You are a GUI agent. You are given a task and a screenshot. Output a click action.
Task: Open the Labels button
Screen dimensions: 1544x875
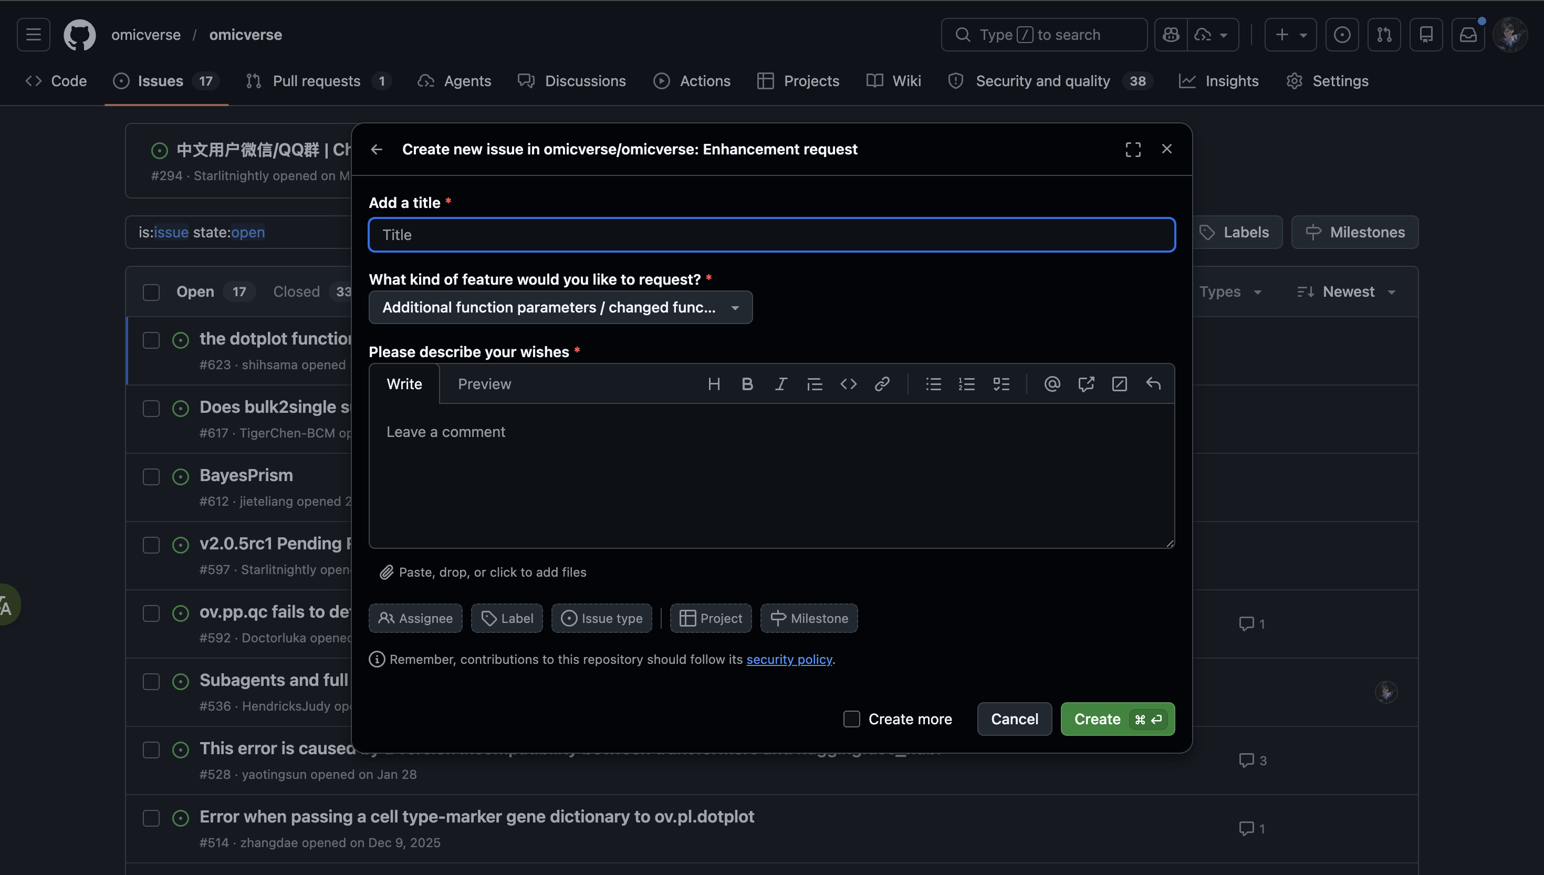[x=1235, y=233]
